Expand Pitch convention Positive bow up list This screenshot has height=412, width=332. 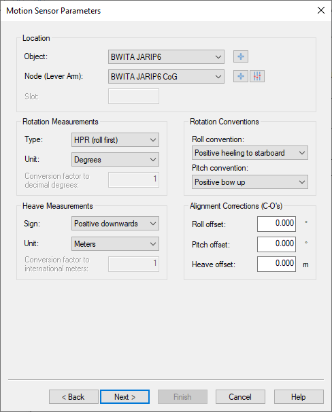[250, 182]
